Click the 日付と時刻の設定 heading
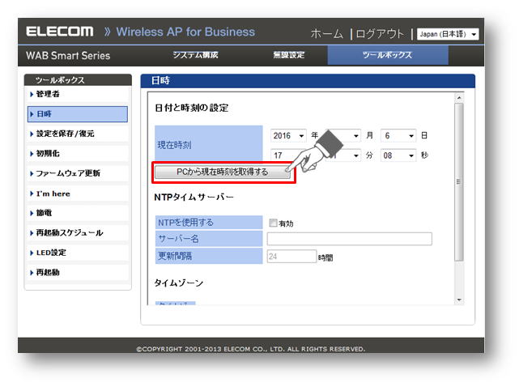The image size is (519, 387). pyautogui.click(x=192, y=108)
